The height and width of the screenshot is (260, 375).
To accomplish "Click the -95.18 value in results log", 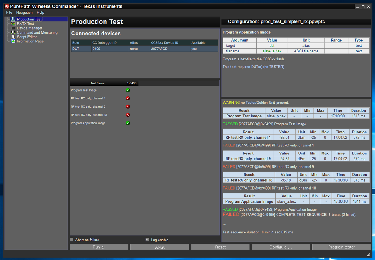I will coord(286,180).
